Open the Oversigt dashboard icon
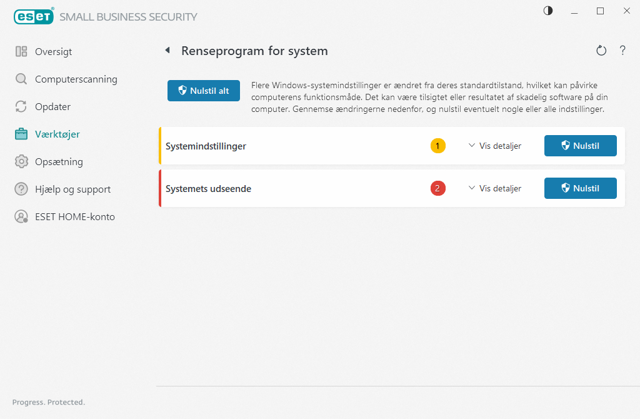640x419 pixels. pos(21,51)
